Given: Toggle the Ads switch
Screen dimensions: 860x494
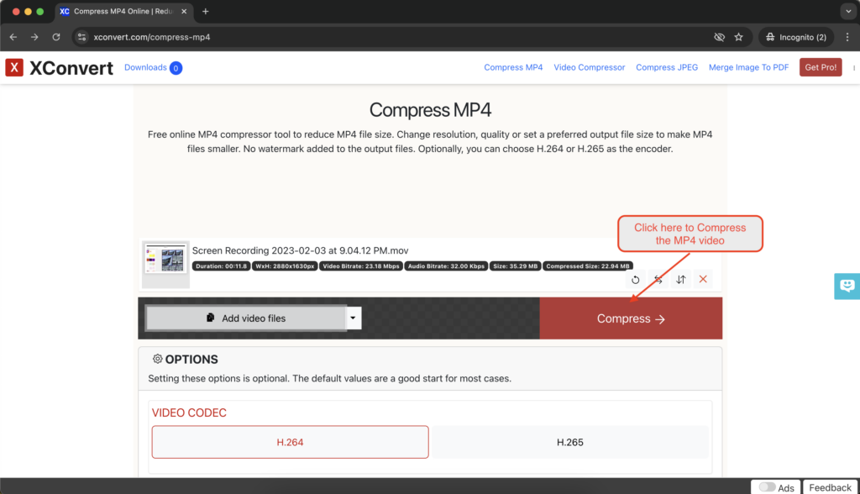Looking at the screenshot, I should (x=768, y=487).
